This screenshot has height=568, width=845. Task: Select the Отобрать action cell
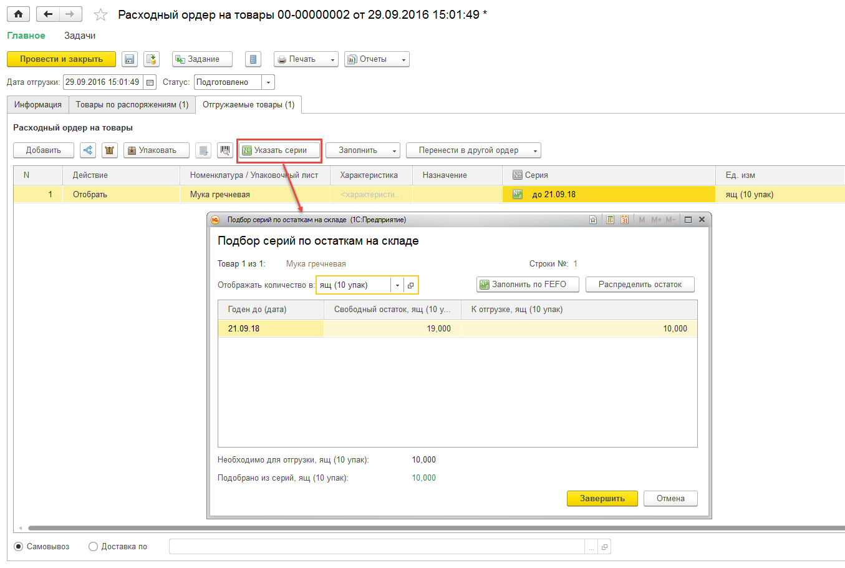122,195
